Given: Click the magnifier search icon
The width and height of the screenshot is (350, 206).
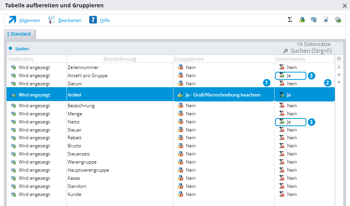Looking at the screenshot, I should (285, 51).
